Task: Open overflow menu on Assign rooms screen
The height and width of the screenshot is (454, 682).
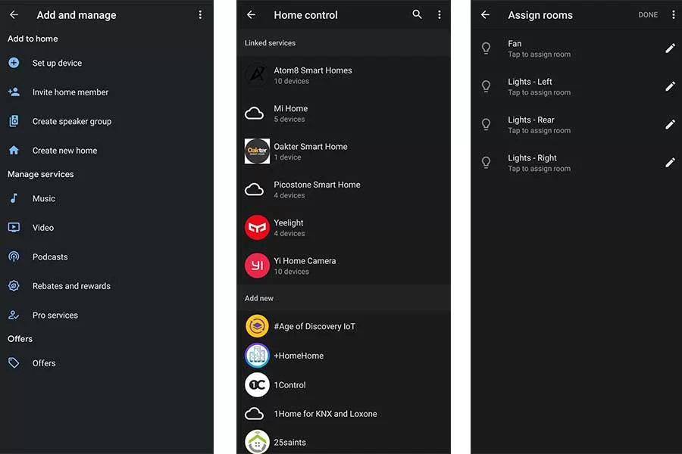Action: [x=674, y=15]
